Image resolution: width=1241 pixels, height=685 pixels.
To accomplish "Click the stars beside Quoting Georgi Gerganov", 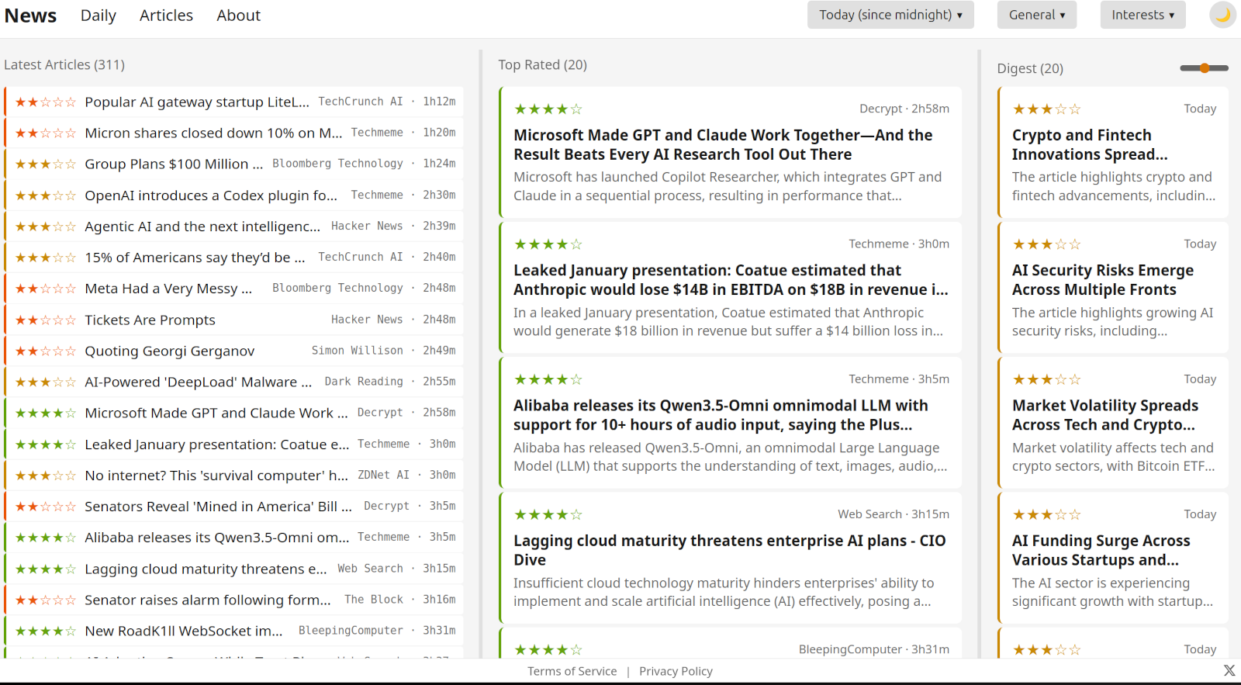I will (46, 351).
